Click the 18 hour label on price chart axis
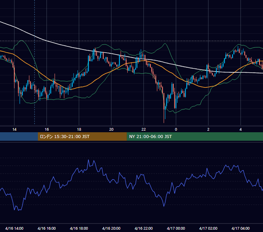The width and height of the screenshot is (263, 232). coord(79,129)
